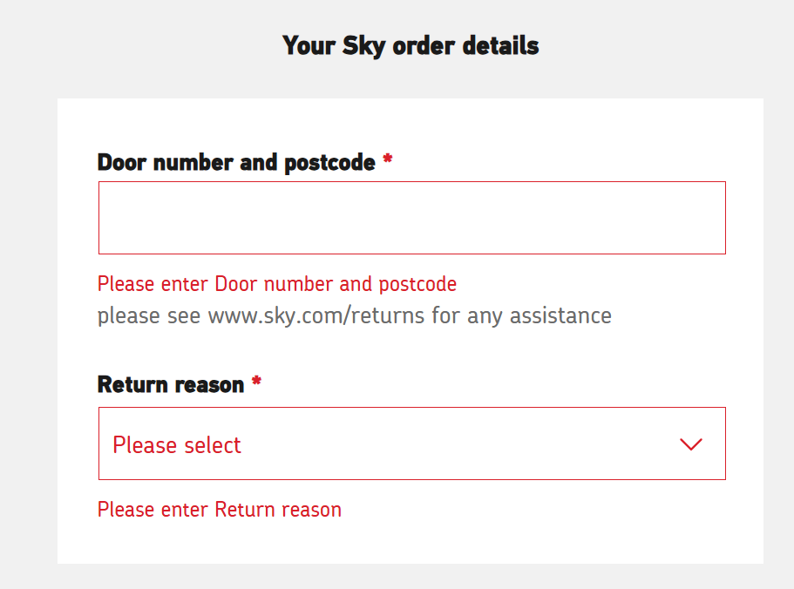Image resolution: width=794 pixels, height=589 pixels.
Task: Click the Door number error message
Action: point(276,283)
